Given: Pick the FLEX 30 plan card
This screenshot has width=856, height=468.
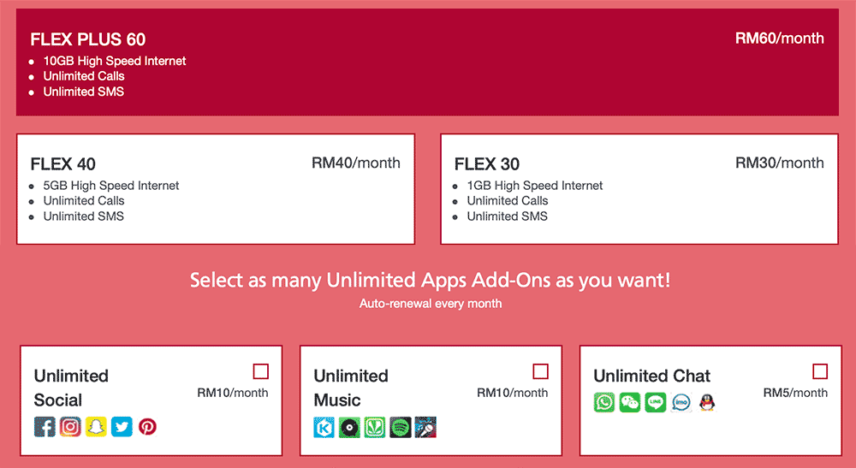Looking at the screenshot, I should tap(639, 188).
